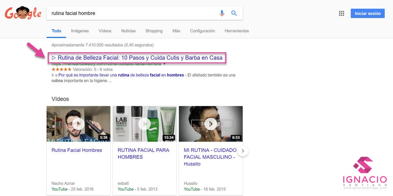Image resolution: width=393 pixels, height=196 pixels.
Task: Switch to the Imágenes tab
Action: pos(80,31)
